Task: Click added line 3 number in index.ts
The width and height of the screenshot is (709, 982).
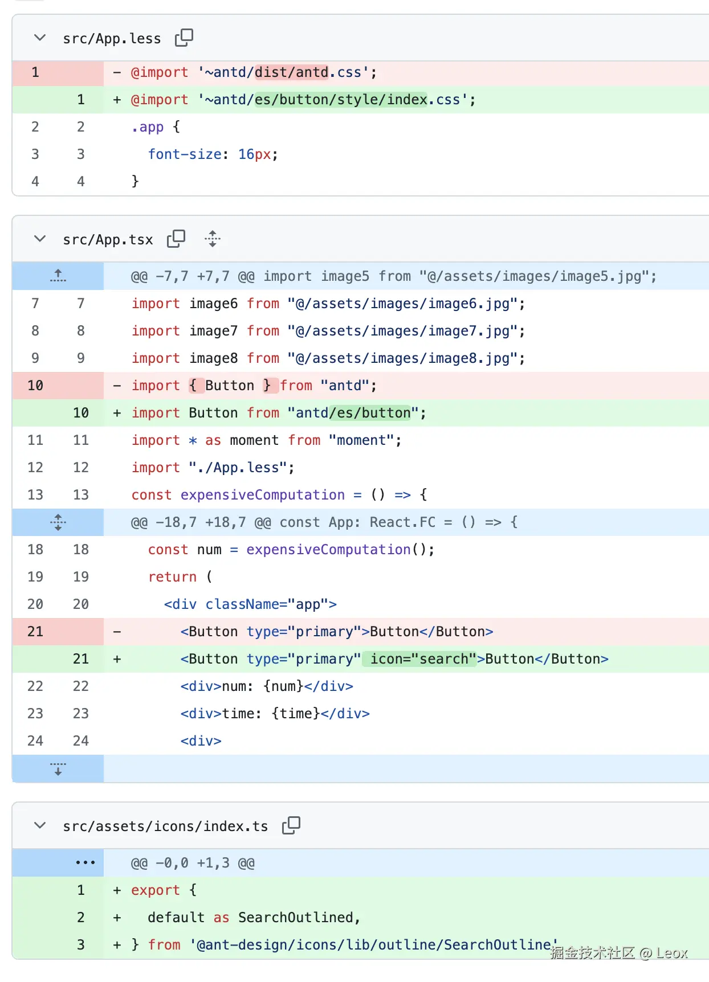Action: tap(81, 945)
